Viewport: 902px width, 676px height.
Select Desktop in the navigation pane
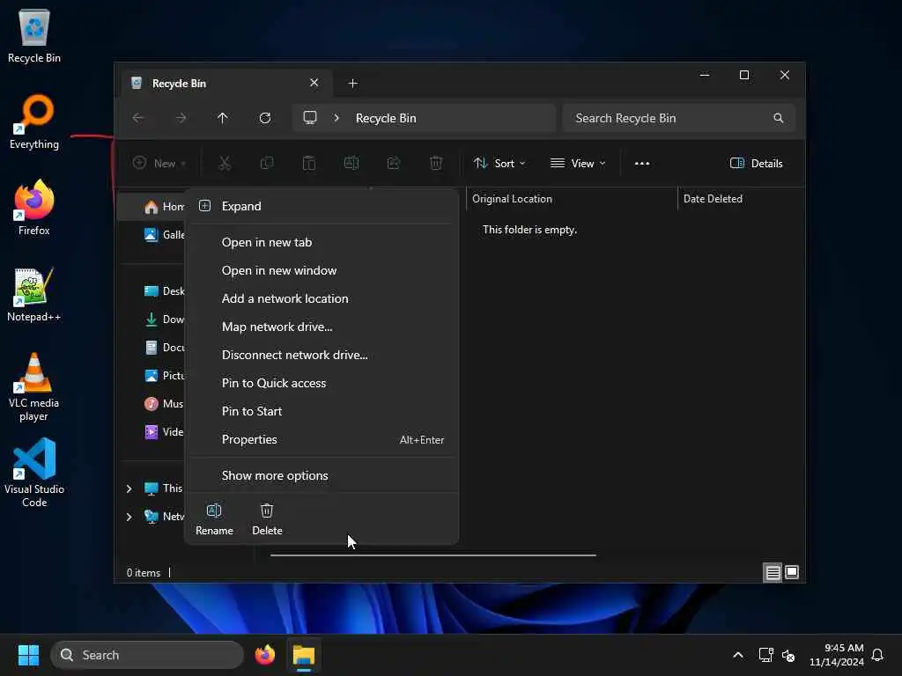[x=151, y=290]
